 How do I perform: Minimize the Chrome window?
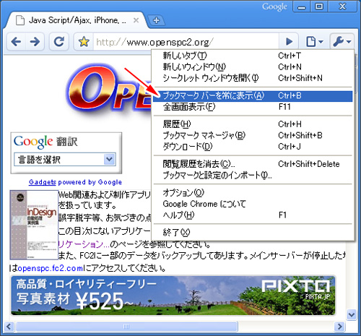click(x=302, y=7)
